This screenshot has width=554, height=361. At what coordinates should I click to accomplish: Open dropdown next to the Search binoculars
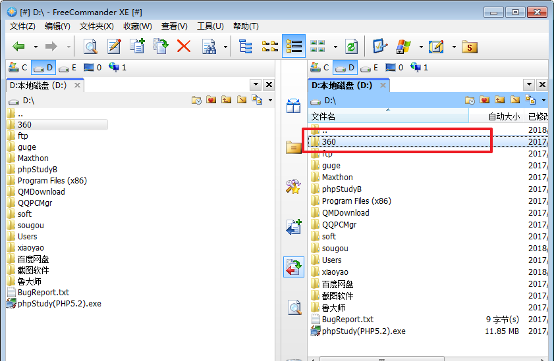point(225,47)
